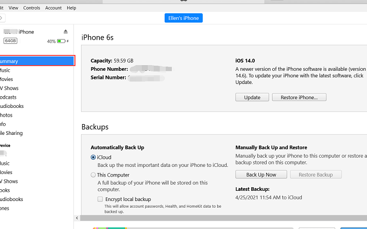Click the Ellen's iPhone device button
The width and height of the screenshot is (367, 229).
point(183,18)
